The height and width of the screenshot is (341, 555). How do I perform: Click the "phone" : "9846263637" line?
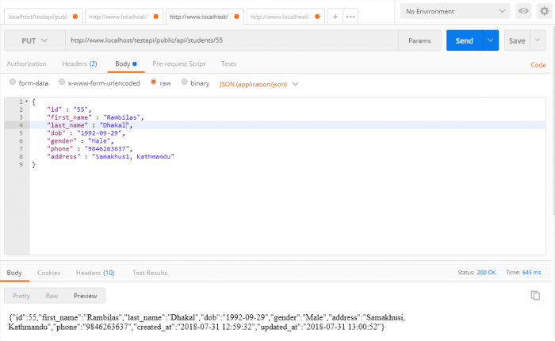coord(90,149)
